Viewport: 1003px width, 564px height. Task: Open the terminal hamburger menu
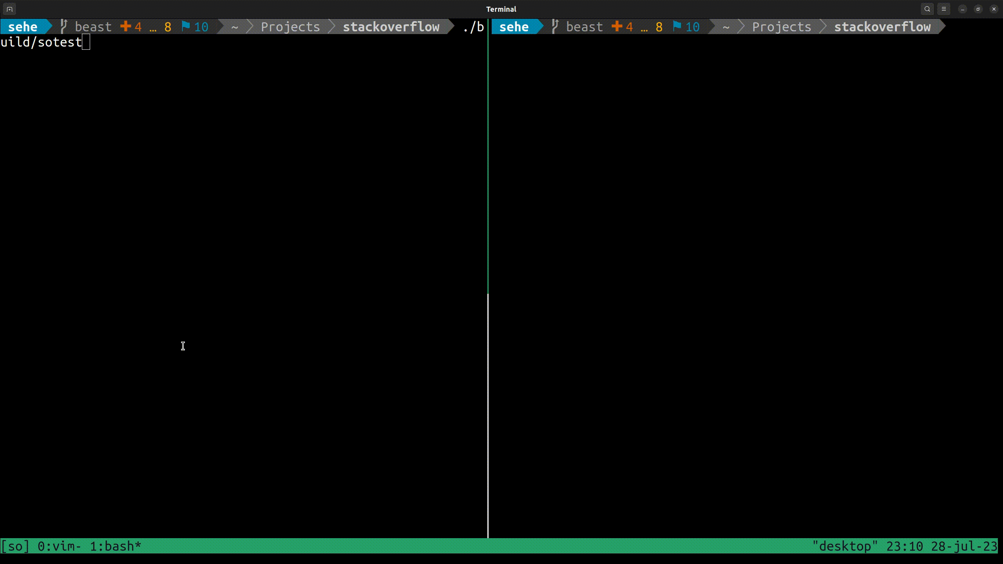(x=944, y=9)
